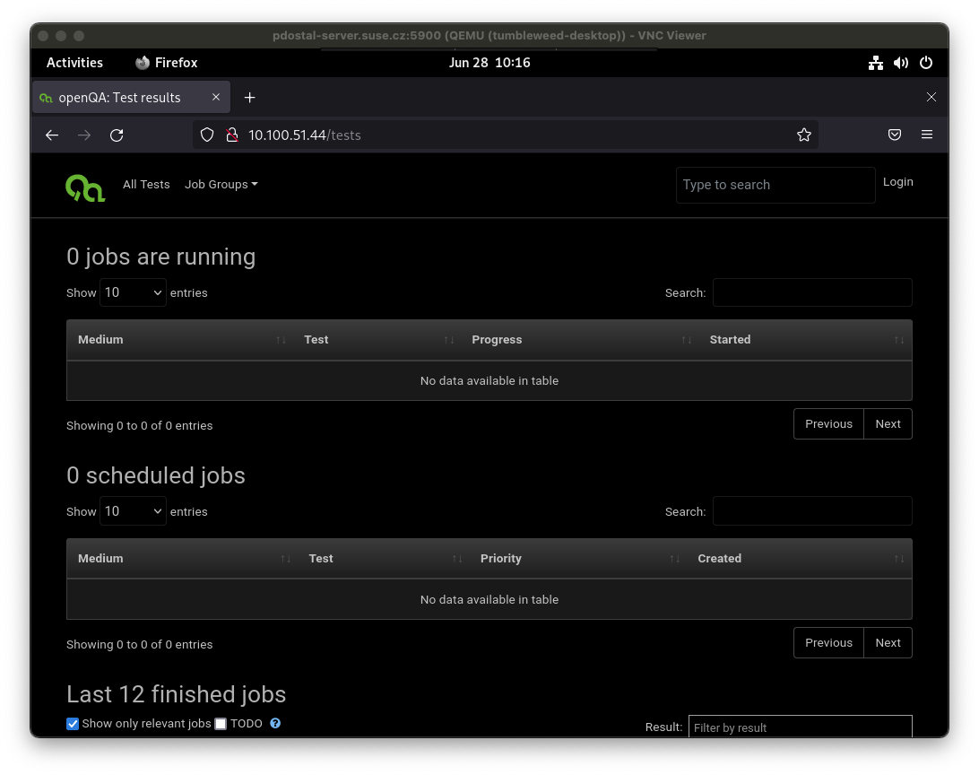Click the '0 scheduled jobs' heading
Viewport: 979px width, 775px height.
(x=156, y=475)
